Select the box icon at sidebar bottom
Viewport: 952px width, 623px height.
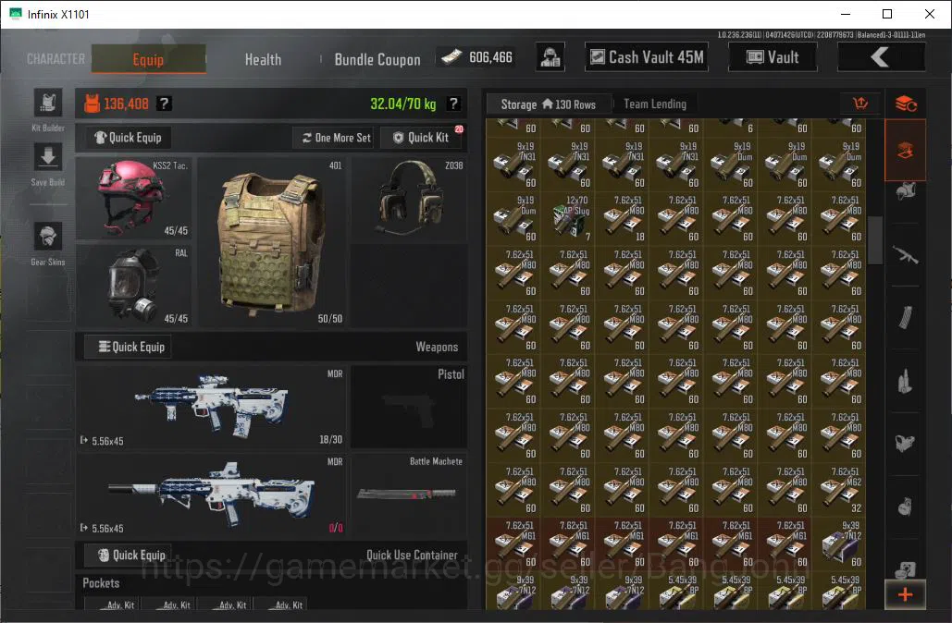click(905, 569)
